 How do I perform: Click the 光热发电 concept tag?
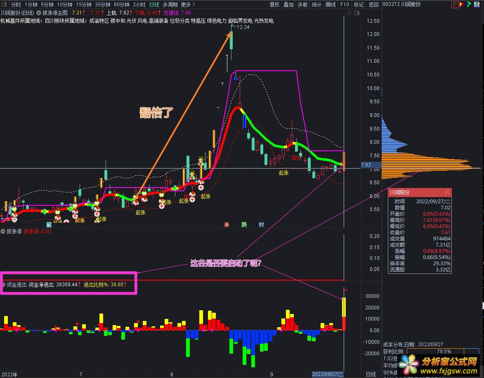coord(264,21)
